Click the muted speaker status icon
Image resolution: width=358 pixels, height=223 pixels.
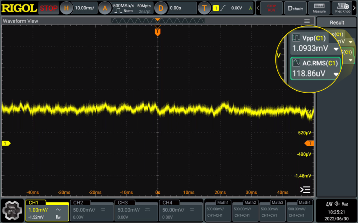(x=337, y=204)
